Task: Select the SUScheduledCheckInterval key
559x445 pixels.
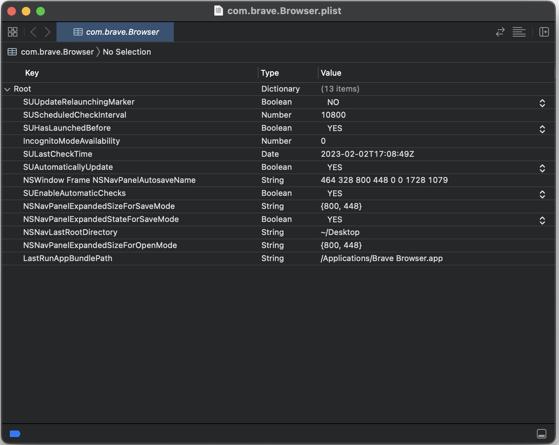Action: (x=75, y=115)
